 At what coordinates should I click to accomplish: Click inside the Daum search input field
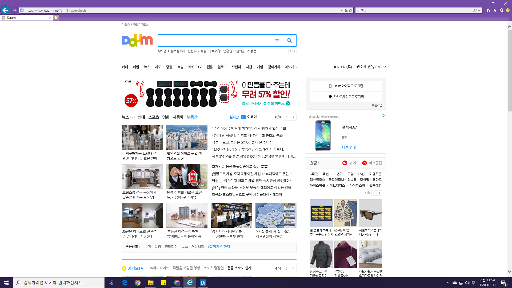[x=215, y=41]
